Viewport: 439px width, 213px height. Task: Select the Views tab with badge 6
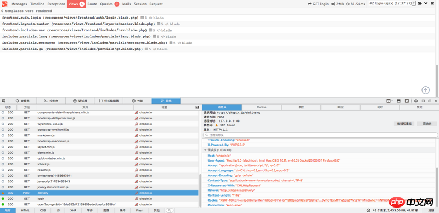pyautogui.click(x=76, y=4)
